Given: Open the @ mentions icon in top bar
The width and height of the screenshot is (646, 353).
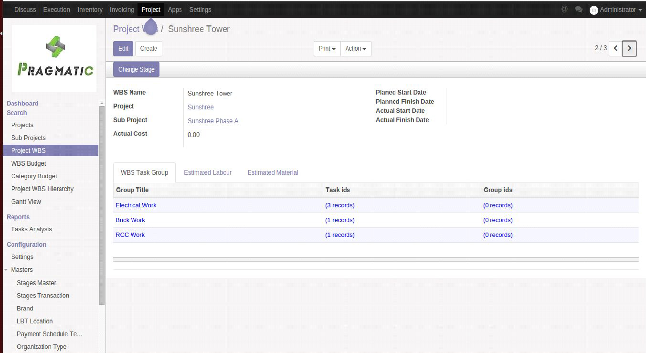Looking at the screenshot, I should pos(564,9).
